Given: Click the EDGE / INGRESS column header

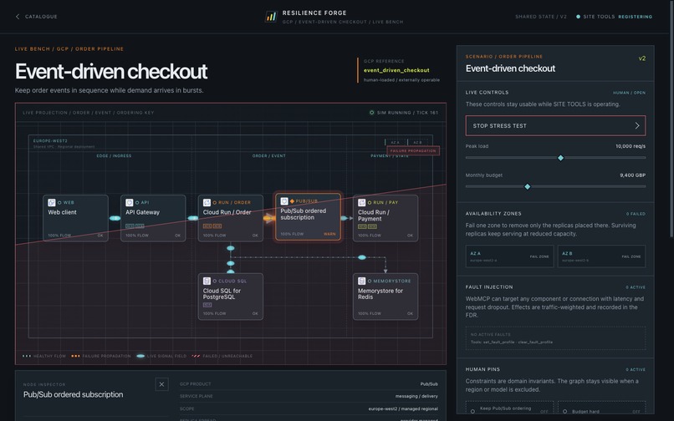Looking at the screenshot, I should tap(114, 156).
